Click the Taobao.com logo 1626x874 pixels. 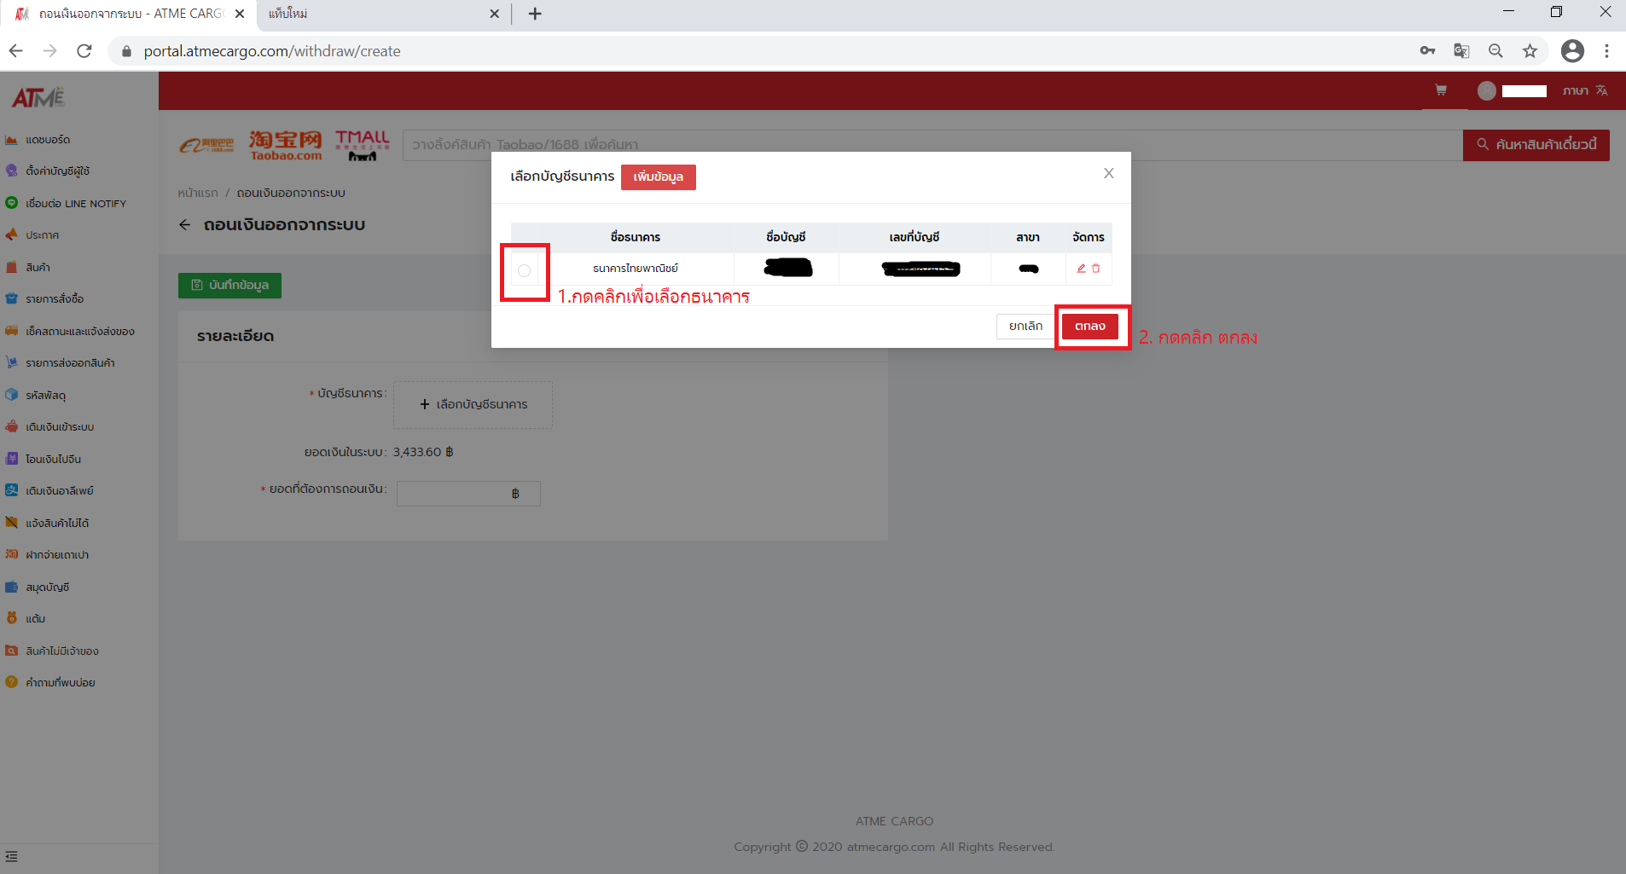(285, 145)
